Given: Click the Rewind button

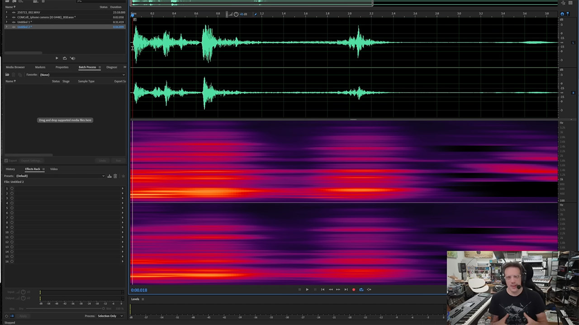Looking at the screenshot, I should tap(330, 290).
